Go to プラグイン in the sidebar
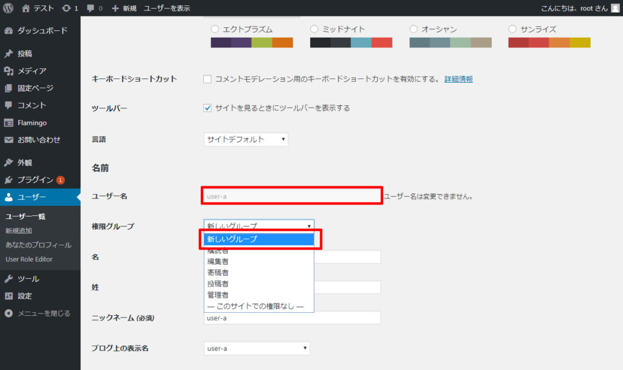The height and width of the screenshot is (370, 623). pos(35,180)
